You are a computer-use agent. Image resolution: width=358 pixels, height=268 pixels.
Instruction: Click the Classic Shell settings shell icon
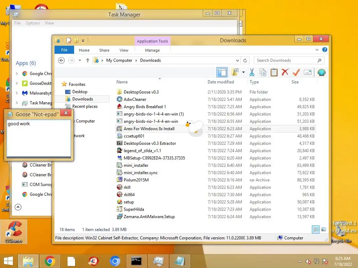coord(322,73)
